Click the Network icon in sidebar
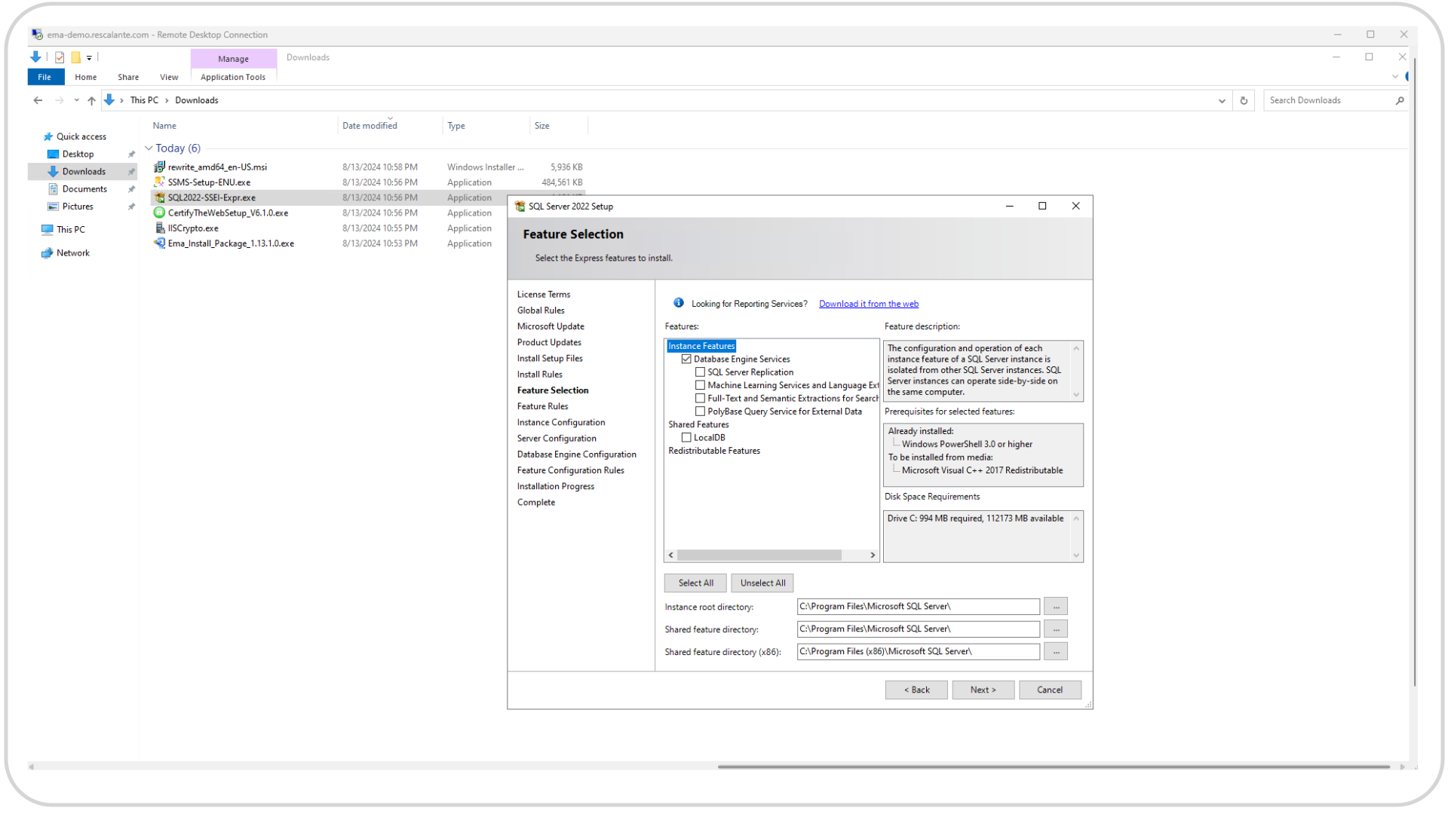1448x814 pixels. [x=48, y=252]
